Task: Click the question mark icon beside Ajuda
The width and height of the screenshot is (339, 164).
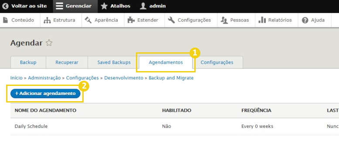Action: 305,20
